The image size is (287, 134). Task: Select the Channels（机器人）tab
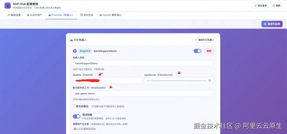(61, 15)
